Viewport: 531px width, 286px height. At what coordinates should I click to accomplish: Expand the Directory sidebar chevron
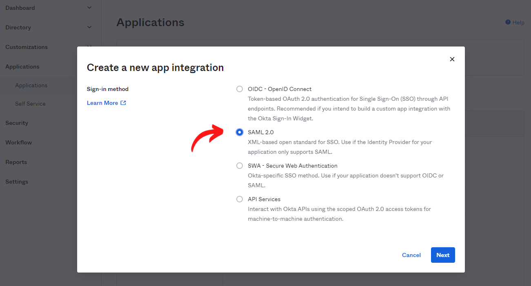89,27
